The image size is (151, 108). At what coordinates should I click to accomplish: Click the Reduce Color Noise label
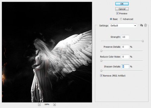110,57
